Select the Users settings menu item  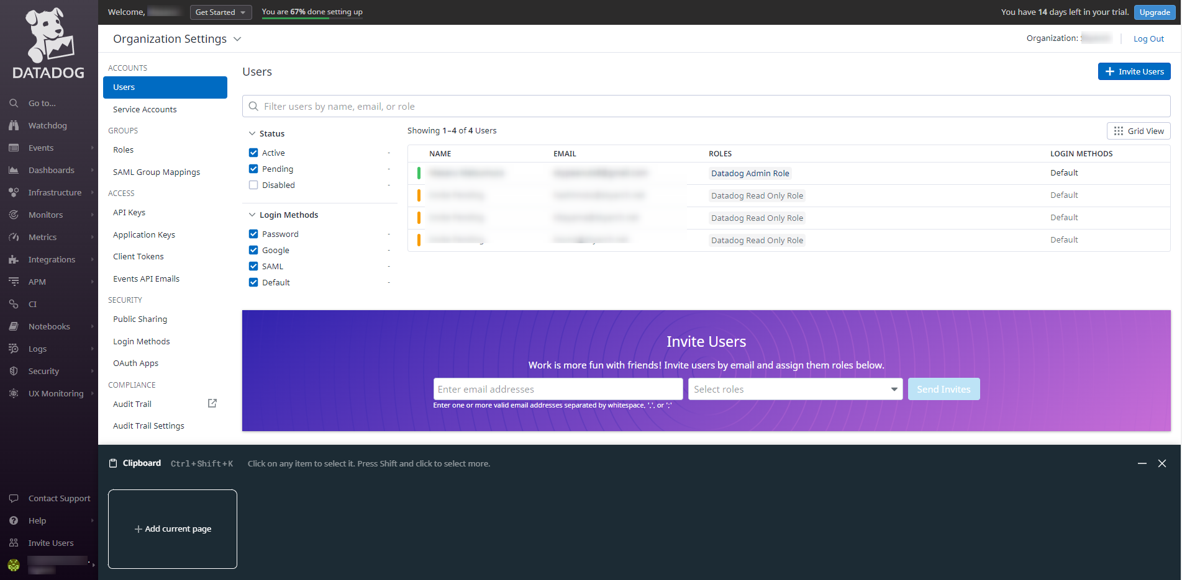[x=165, y=87]
